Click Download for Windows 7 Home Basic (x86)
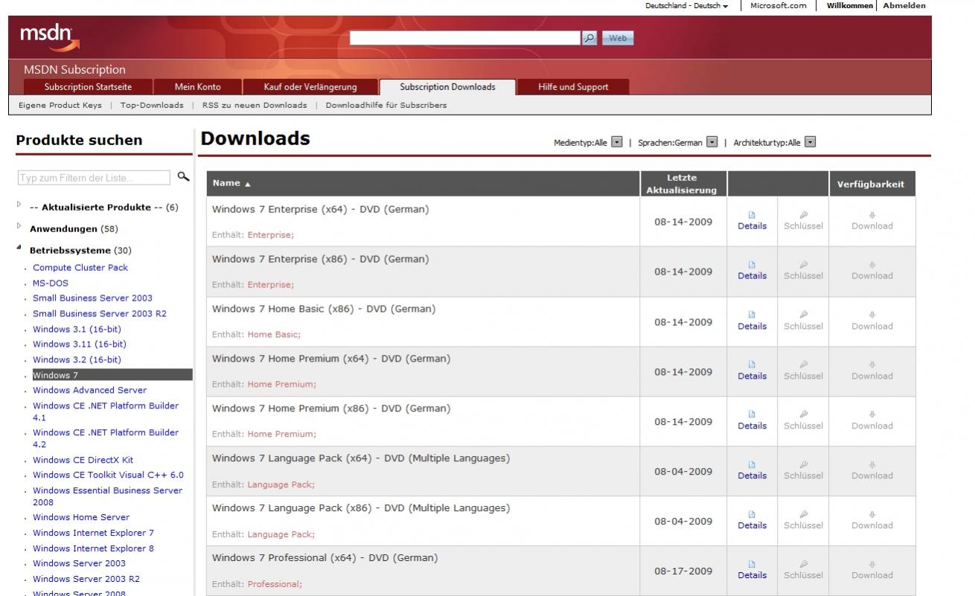Image resolution: width=975 pixels, height=596 pixels. pos(872,321)
